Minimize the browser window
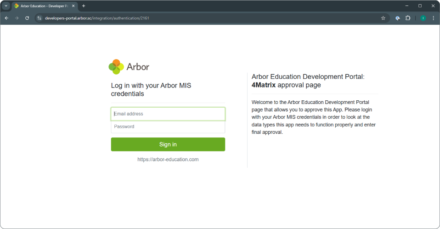440x229 pixels. 407,6
